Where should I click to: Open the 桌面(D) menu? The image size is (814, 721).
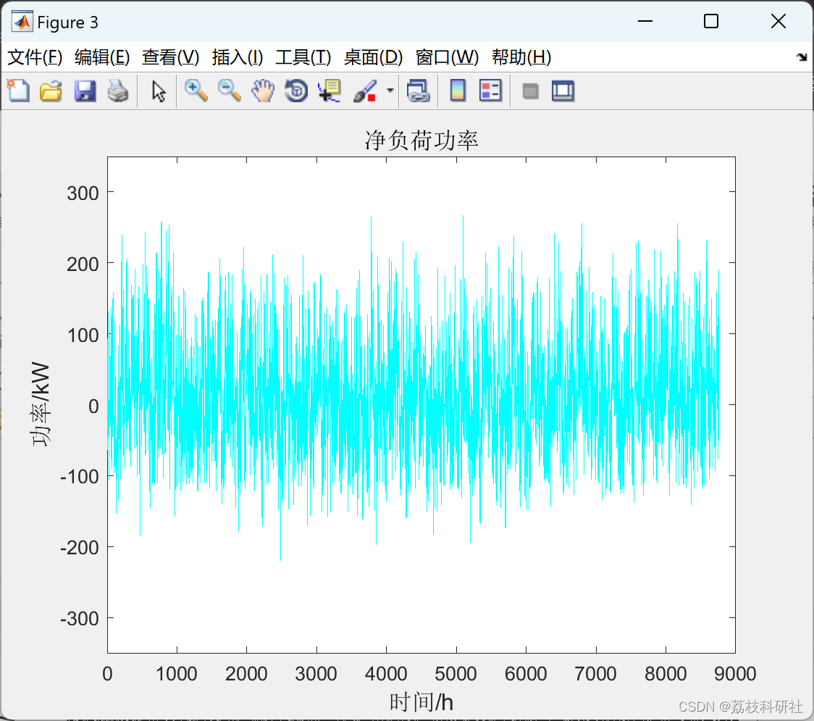[373, 57]
